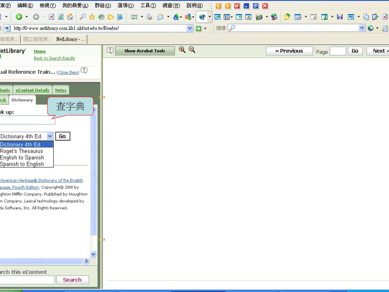Click the right arrow of the panel's horizontal scrollbar
389x292 pixels.
pyautogui.click(x=86, y=261)
